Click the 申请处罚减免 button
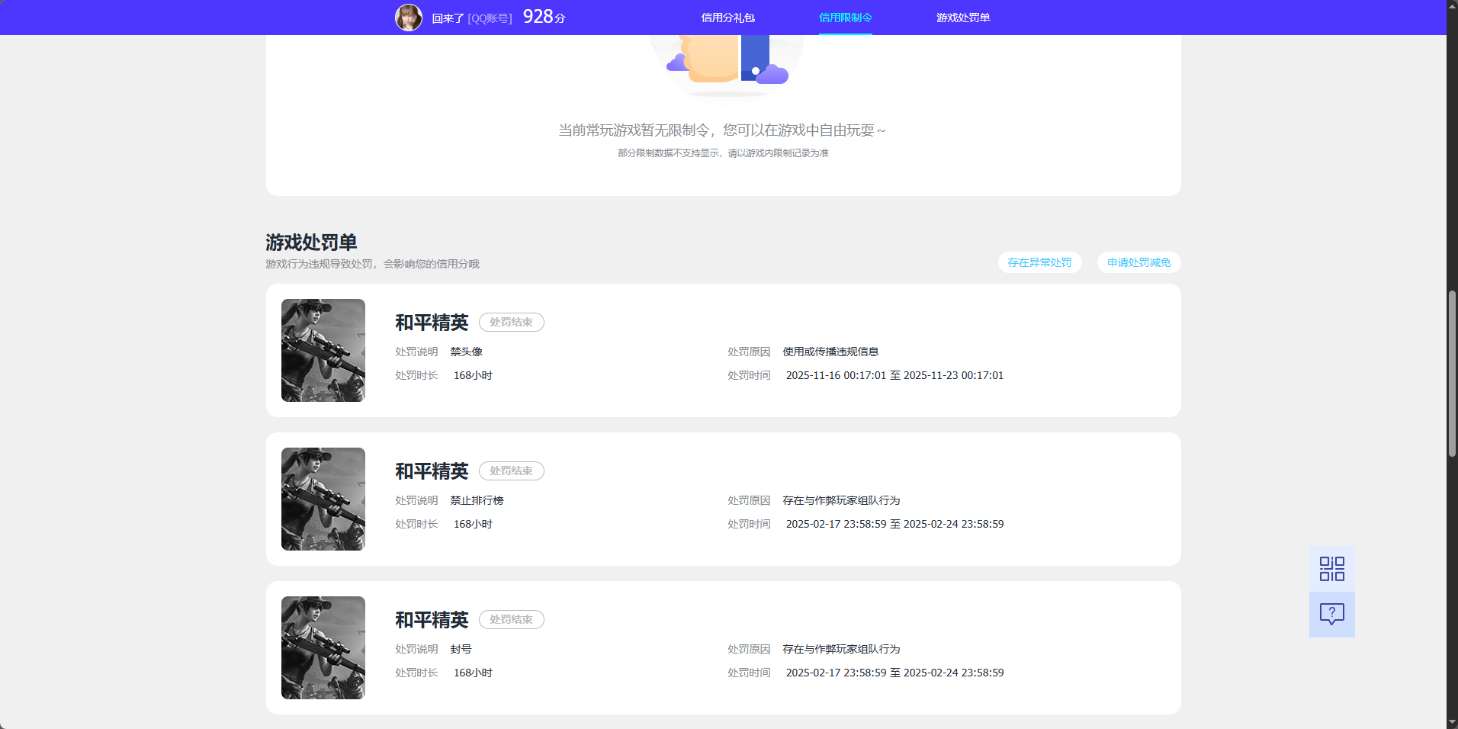This screenshot has width=1458, height=729. 1138,262
